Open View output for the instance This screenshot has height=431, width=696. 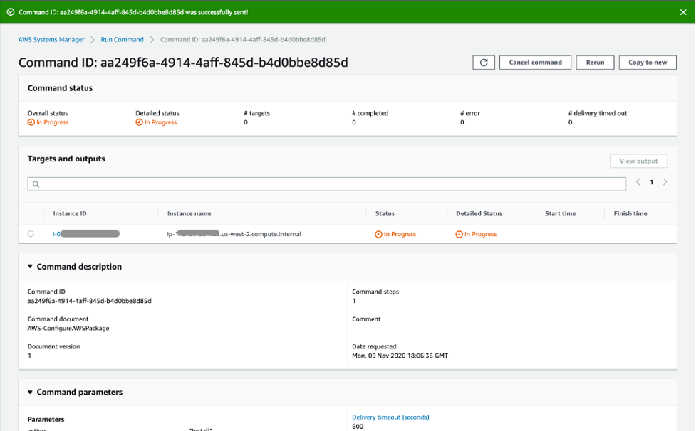click(638, 161)
